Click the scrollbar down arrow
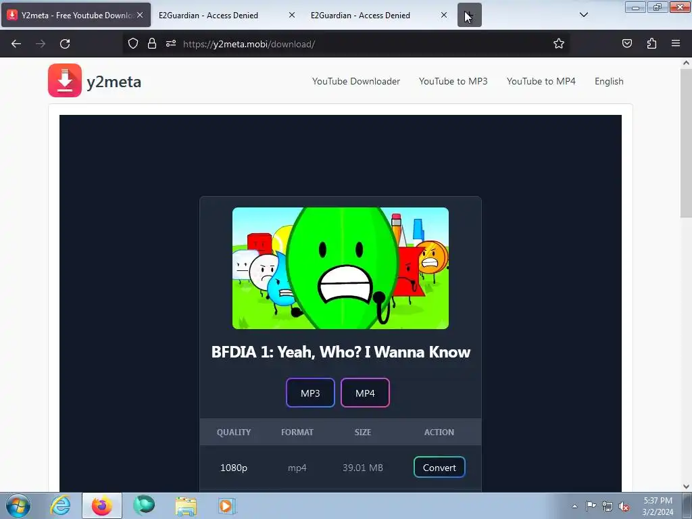The height and width of the screenshot is (519, 692). coord(686,487)
